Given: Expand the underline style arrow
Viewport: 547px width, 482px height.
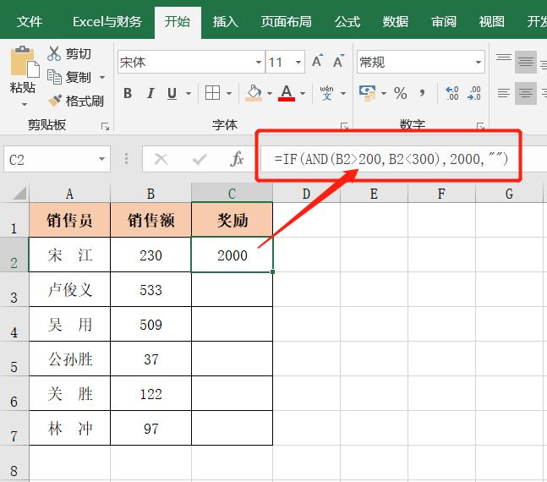Looking at the screenshot, I should pyautogui.click(x=189, y=93).
